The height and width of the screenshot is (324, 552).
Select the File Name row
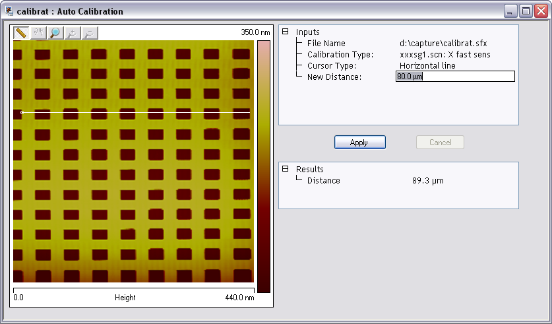point(326,44)
